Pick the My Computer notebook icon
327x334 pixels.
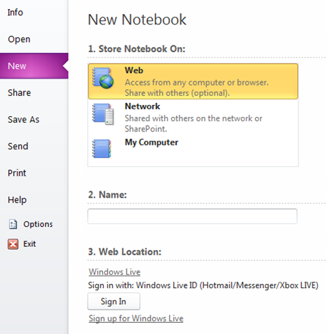click(102, 149)
